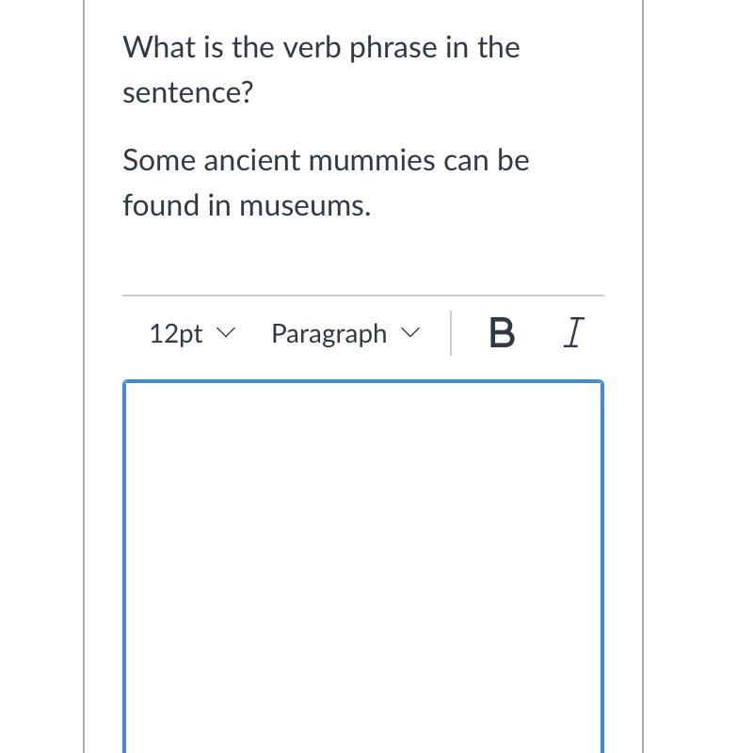This screenshot has width=753, height=753.
Task: Click the word "What" starting the question
Action: pyautogui.click(x=158, y=47)
